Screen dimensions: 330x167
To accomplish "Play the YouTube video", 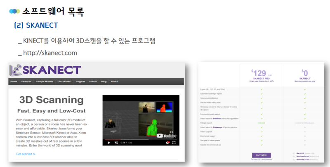I will pyautogui.click(x=109, y=143).
